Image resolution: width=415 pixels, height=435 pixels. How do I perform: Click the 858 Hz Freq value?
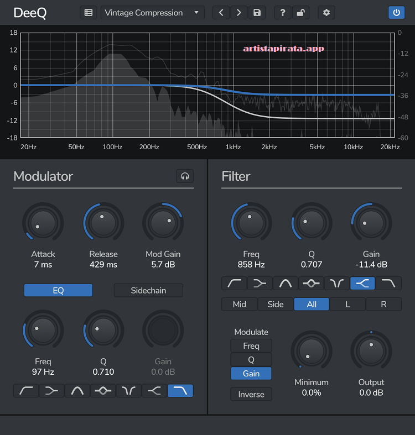point(251,264)
